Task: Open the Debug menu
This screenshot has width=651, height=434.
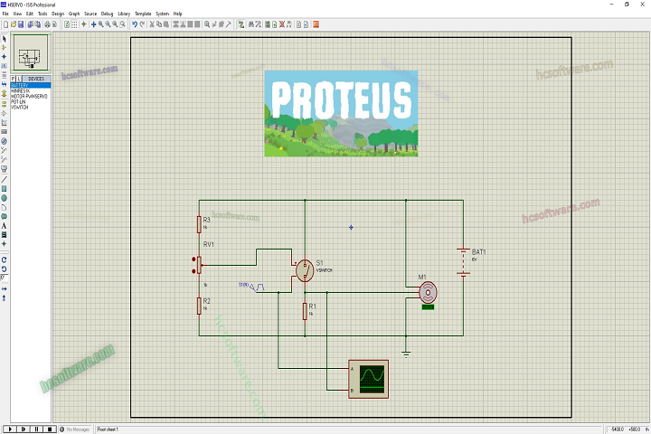Action: pyautogui.click(x=107, y=14)
